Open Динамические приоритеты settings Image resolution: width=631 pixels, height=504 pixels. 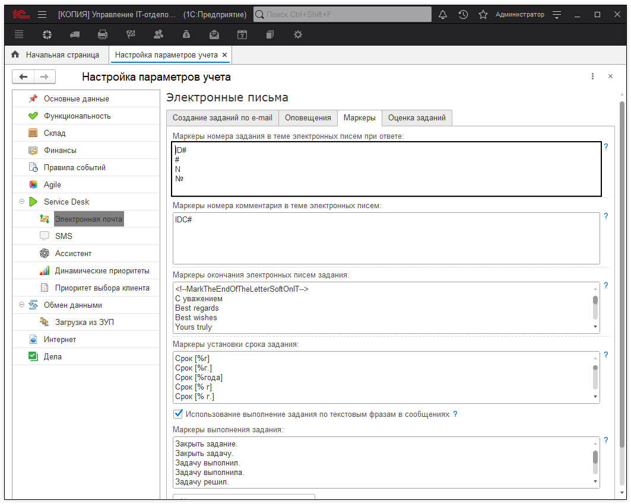(102, 270)
